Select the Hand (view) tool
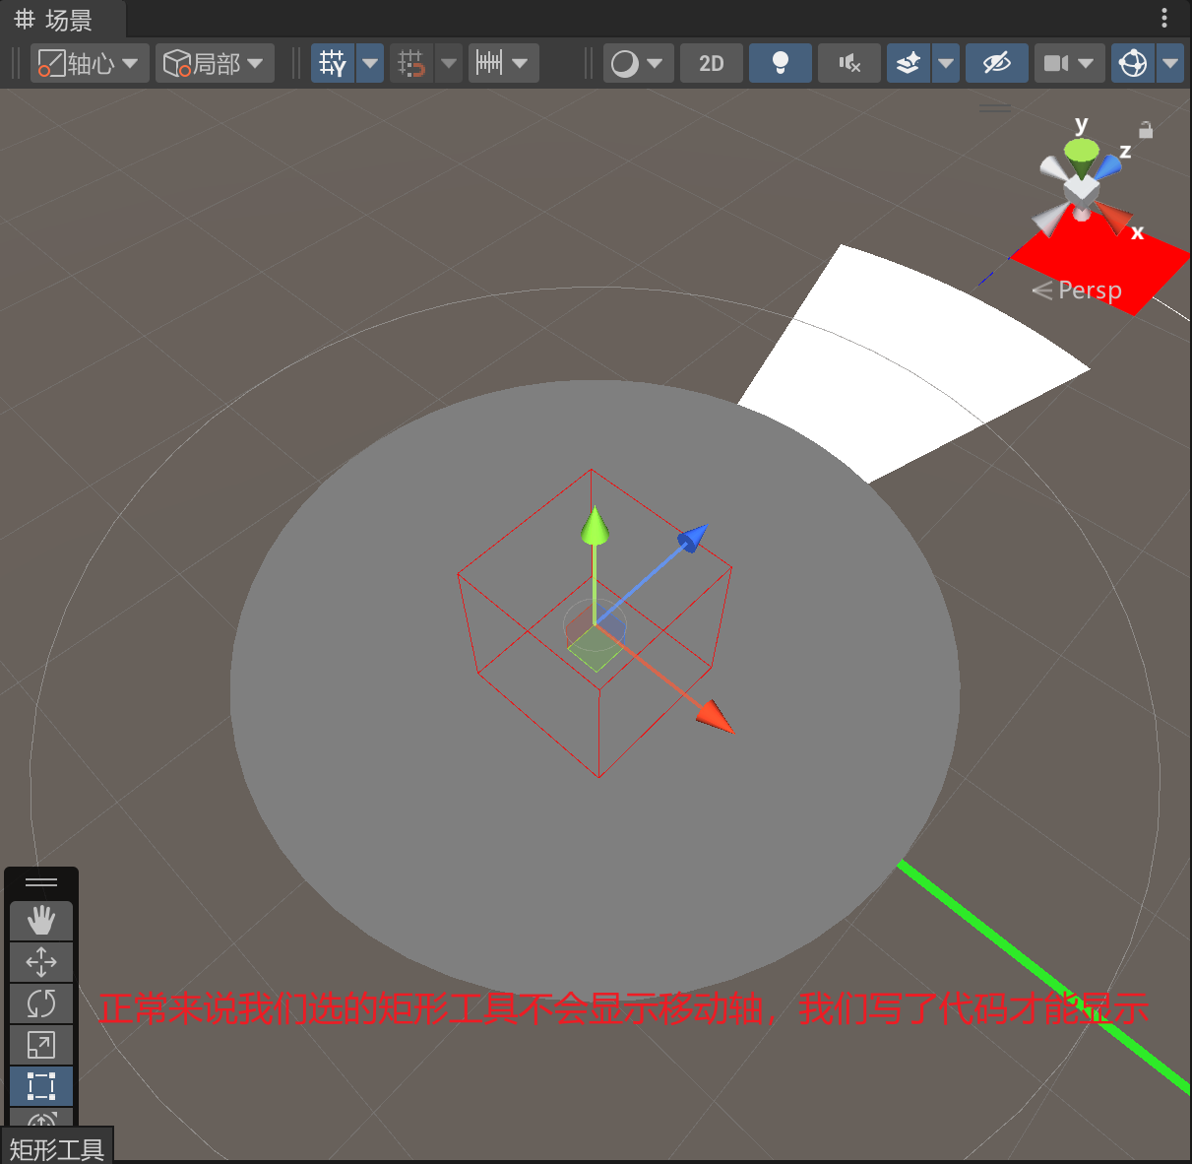 pos(41,921)
